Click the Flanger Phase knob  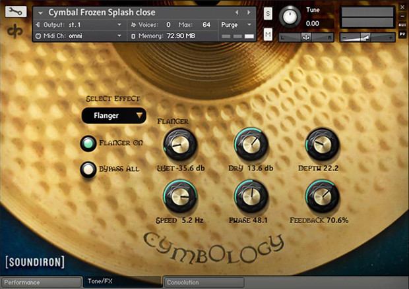tap(251, 196)
